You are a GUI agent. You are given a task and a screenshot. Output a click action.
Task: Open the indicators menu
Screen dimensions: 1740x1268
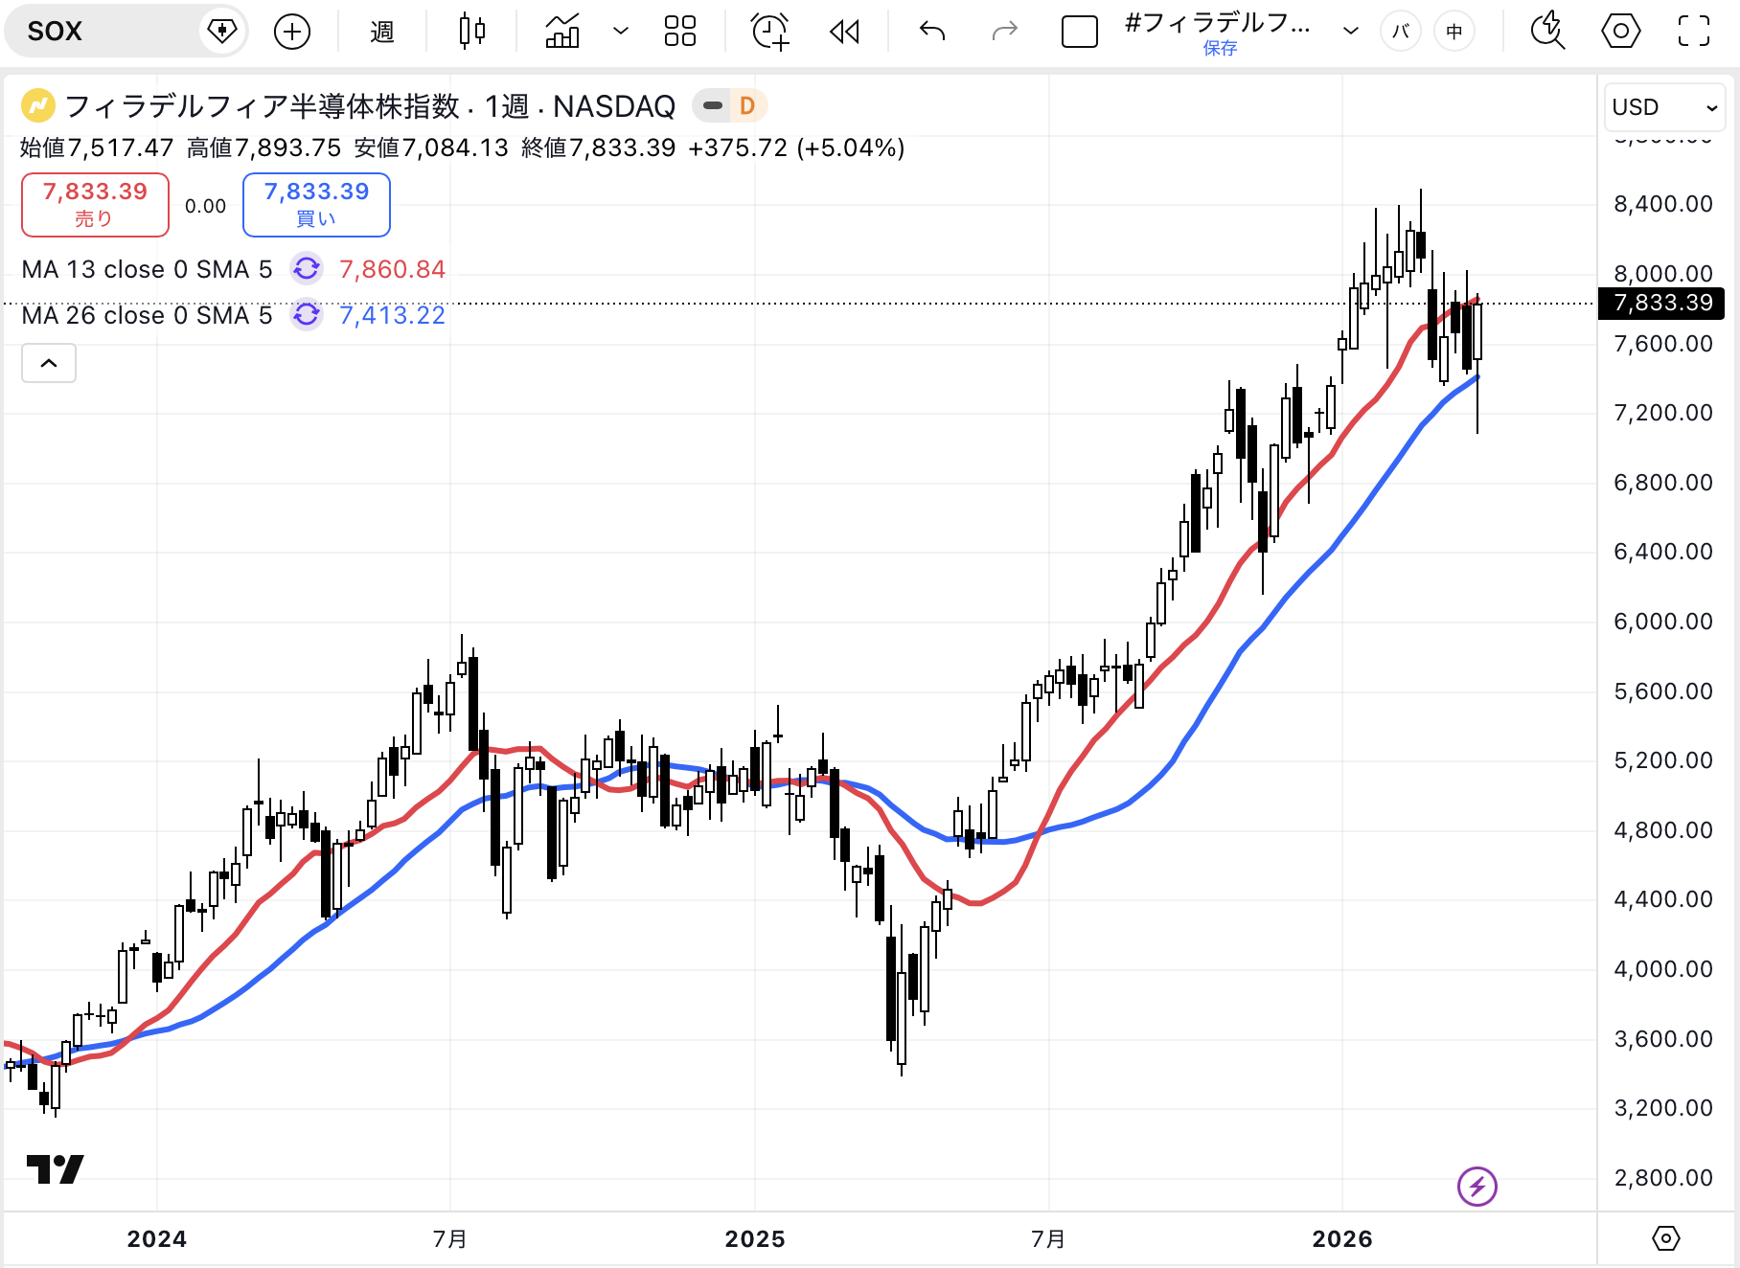(x=562, y=32)
